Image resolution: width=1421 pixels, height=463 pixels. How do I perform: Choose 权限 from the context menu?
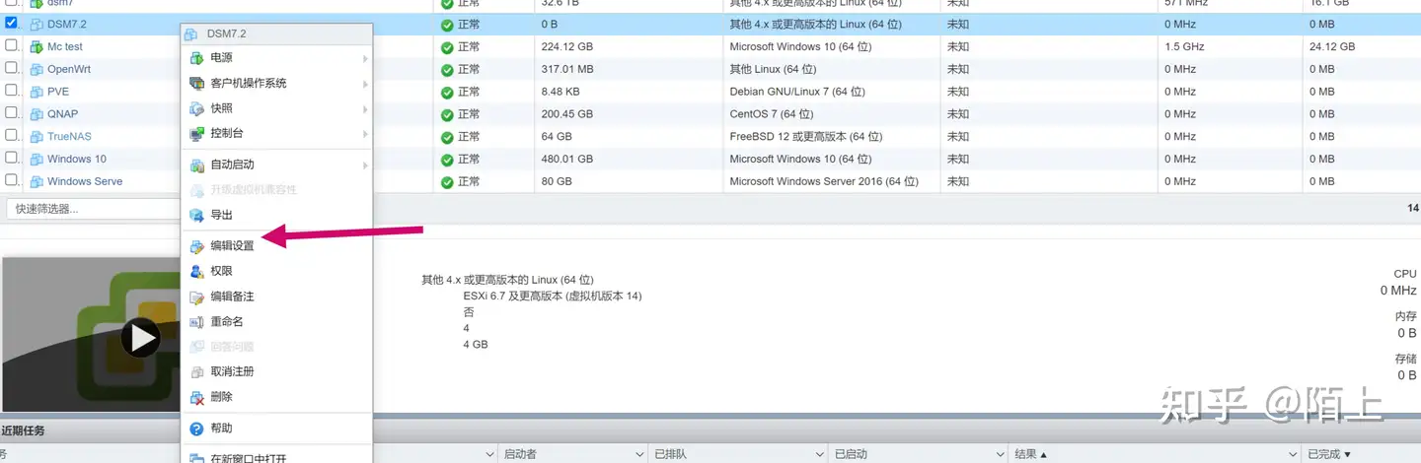[277, 271]
